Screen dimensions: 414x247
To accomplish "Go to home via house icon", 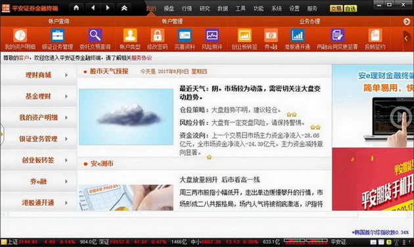I will tap(76, 8).
